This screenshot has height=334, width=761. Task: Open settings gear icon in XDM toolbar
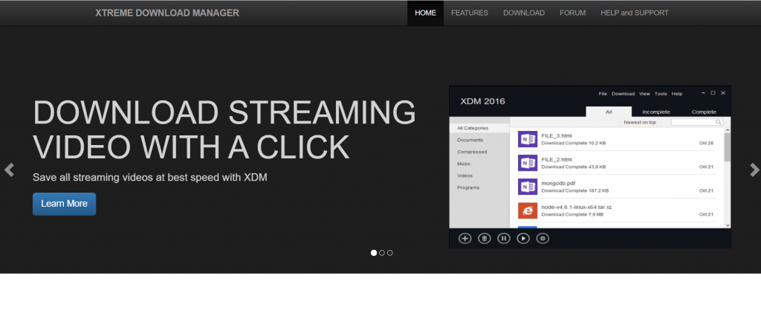543,238
